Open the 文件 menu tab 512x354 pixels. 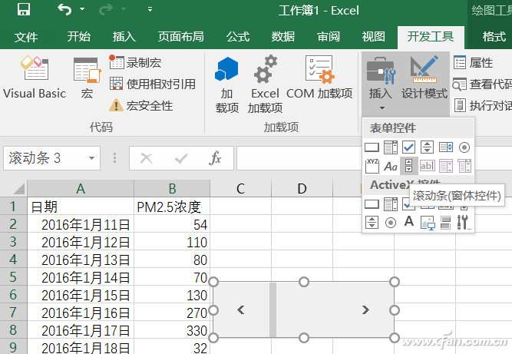26,36
